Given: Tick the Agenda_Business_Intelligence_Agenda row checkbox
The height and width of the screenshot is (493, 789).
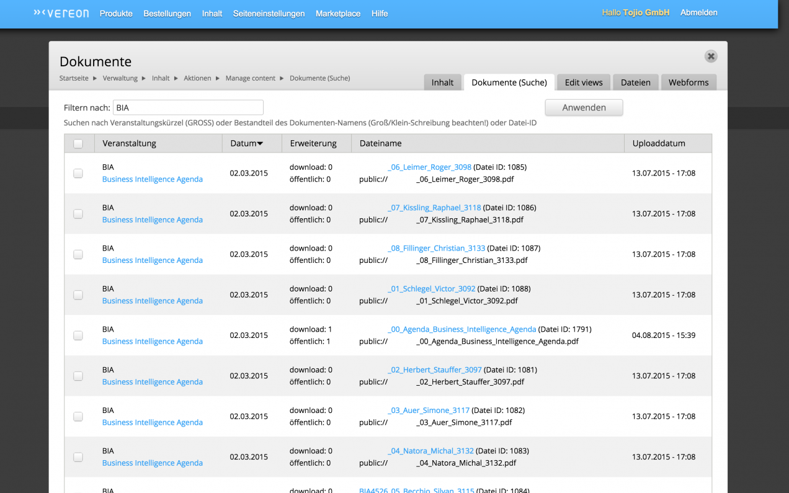Looking at the screenshot, I should [x=78, y=335].
